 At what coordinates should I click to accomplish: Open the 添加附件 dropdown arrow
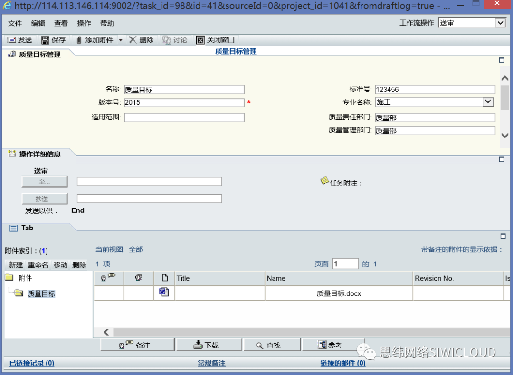[120, 40]
